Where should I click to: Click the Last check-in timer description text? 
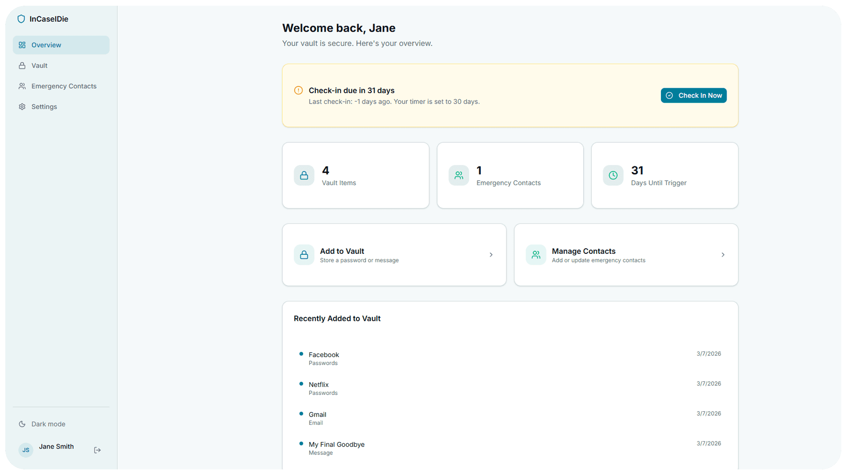(394, 102)
